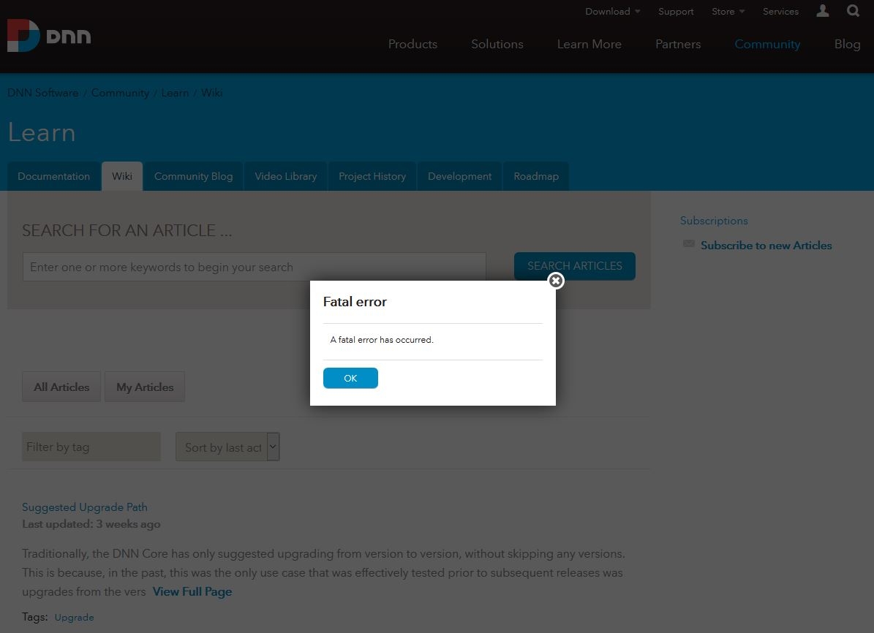The width and height of the screenshot is (874, 633).
Task: Click the Subscriptions heading
Action: point(714,221)
